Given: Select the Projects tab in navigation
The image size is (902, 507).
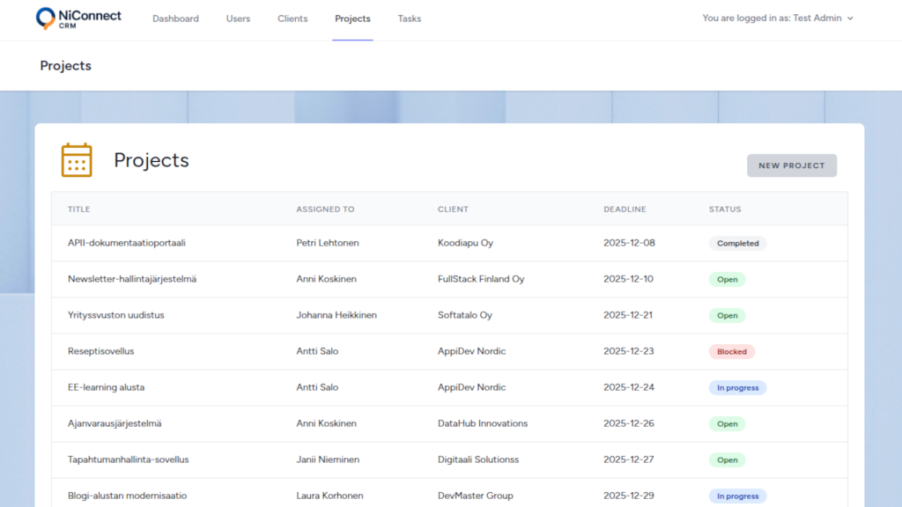Looking at the screenshot, I should tap(352, 18).
